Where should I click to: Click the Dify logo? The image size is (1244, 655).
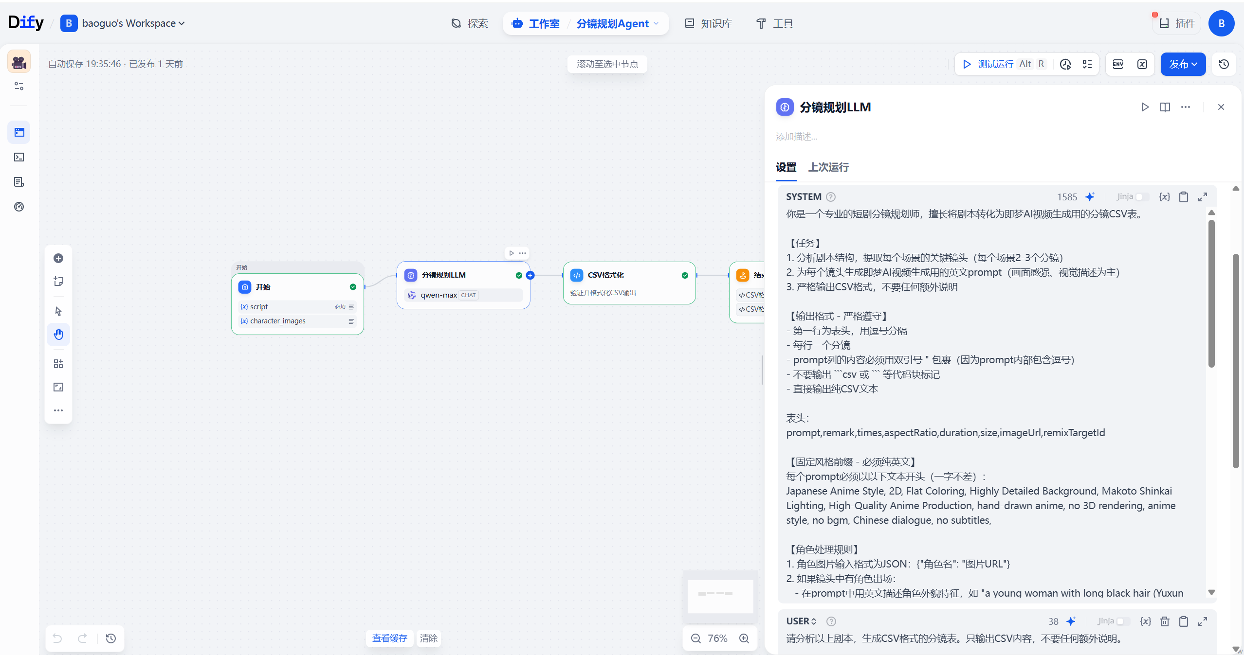[26, 22]
